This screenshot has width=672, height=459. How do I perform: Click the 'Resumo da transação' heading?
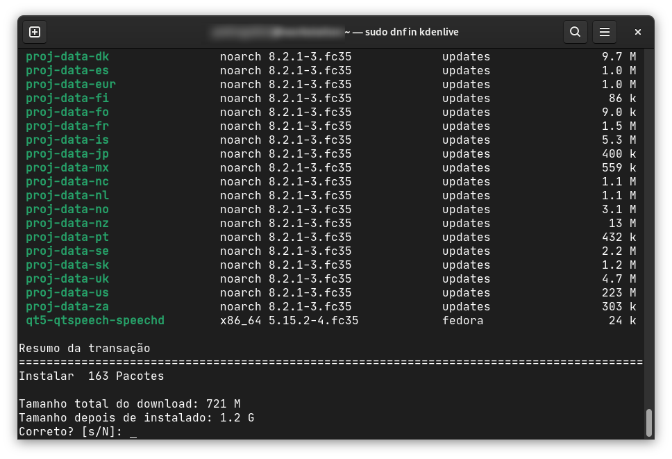pyautogui.click(x=85, y=349)
